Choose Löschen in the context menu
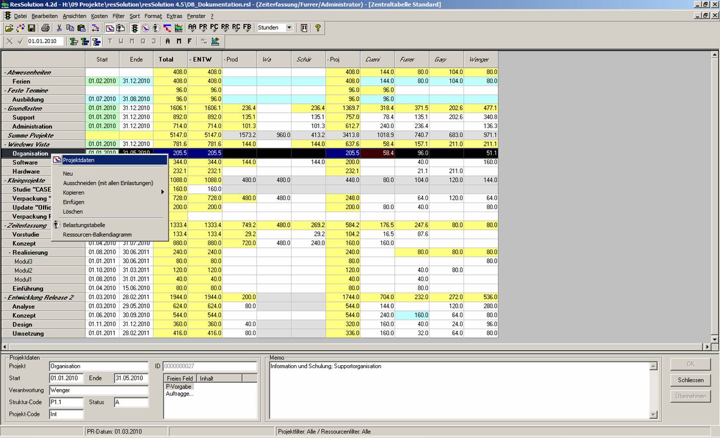 [110, 212]
